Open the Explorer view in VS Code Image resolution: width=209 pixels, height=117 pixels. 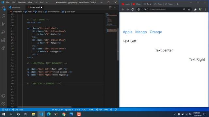[3, 8]
